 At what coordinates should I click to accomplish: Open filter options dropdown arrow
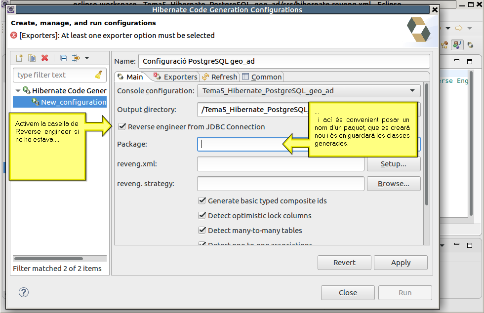click(x=87, y=58)
